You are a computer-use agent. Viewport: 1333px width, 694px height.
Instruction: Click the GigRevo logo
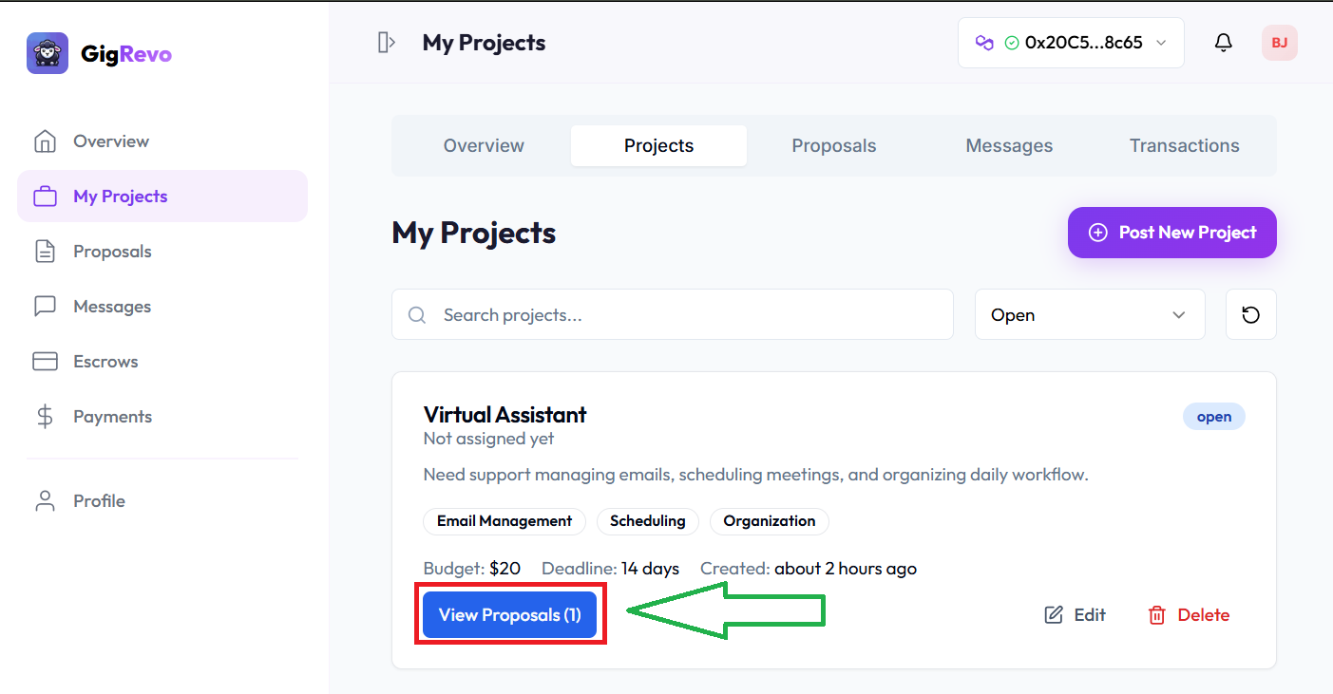(99, 53)
